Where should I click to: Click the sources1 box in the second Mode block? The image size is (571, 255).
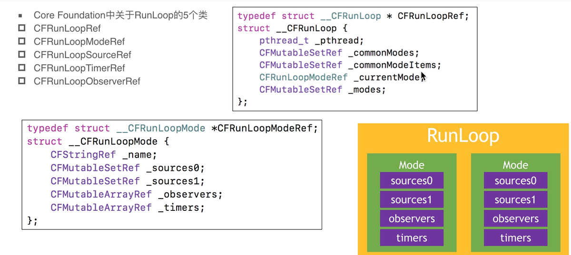tap(515, 199)
